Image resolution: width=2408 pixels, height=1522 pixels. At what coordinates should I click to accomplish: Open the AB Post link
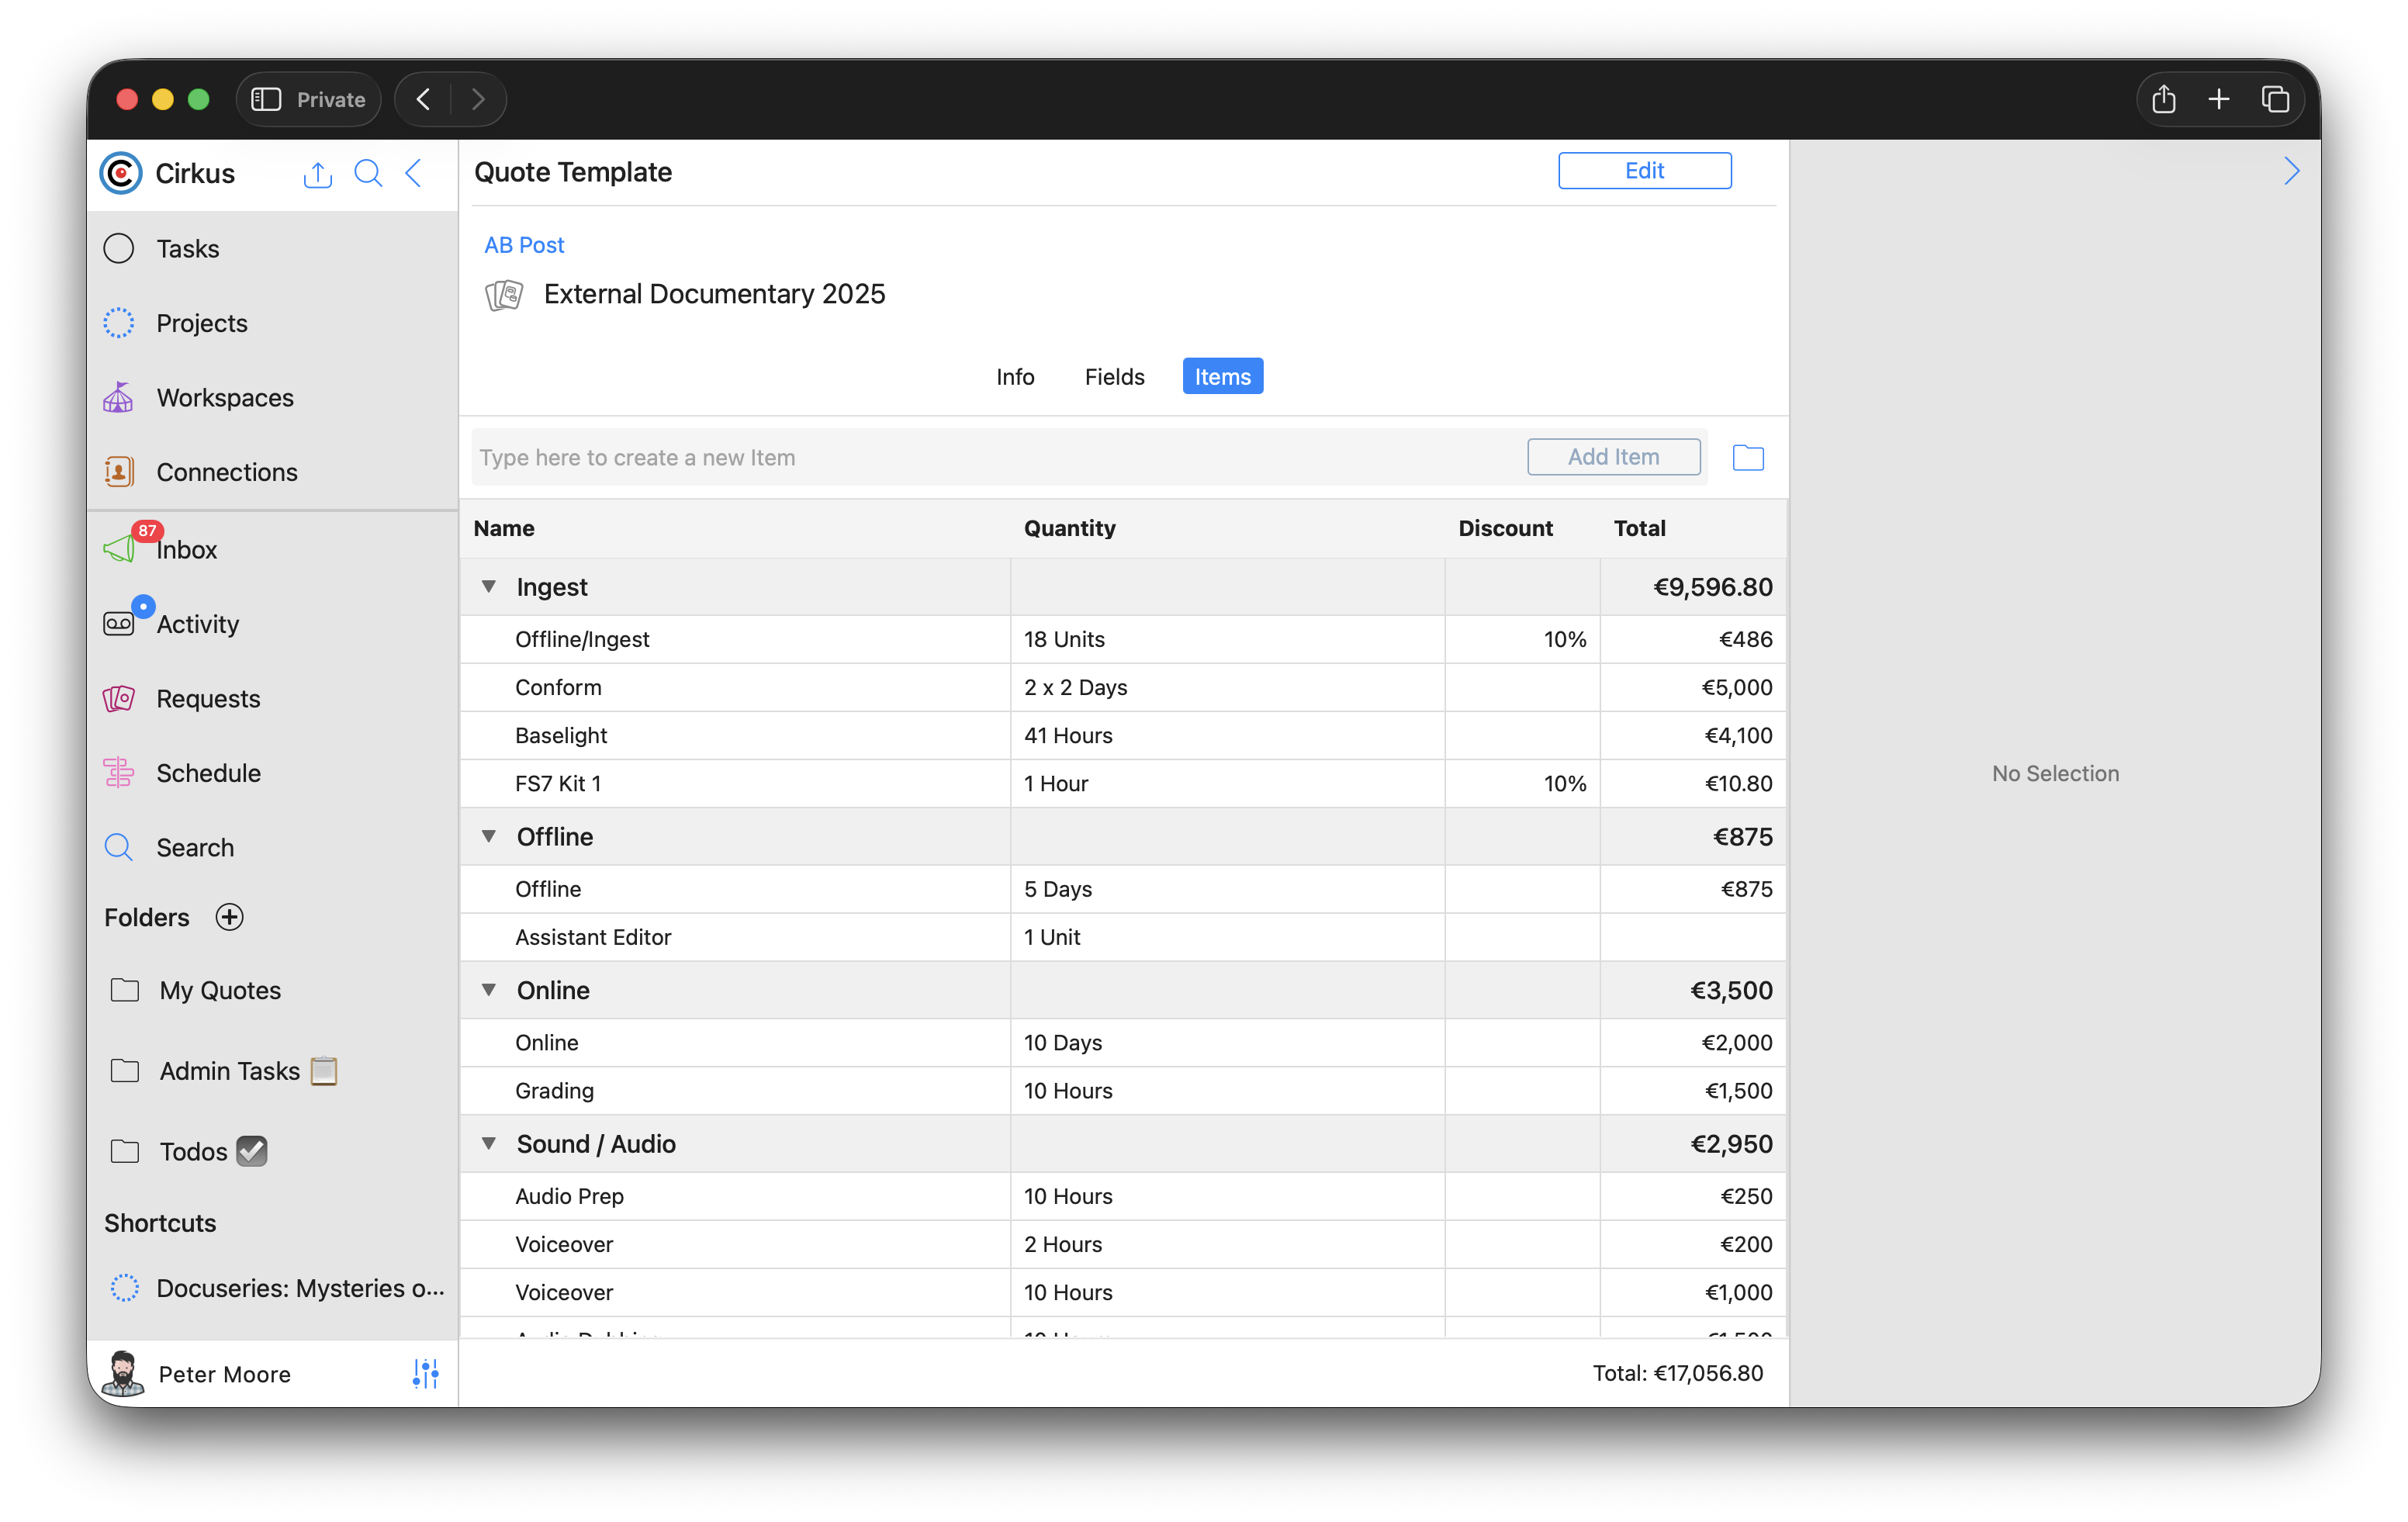pos(524,245)
